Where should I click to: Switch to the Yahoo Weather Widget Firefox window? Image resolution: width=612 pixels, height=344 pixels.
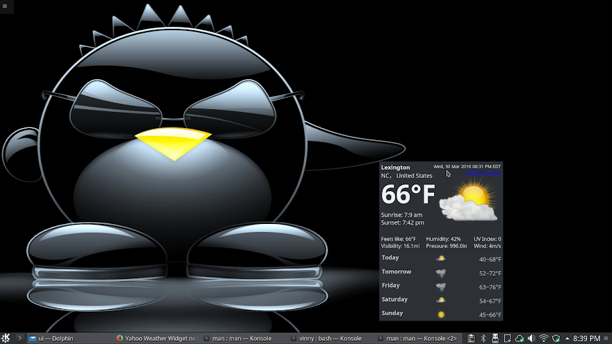tap(157, 338)
